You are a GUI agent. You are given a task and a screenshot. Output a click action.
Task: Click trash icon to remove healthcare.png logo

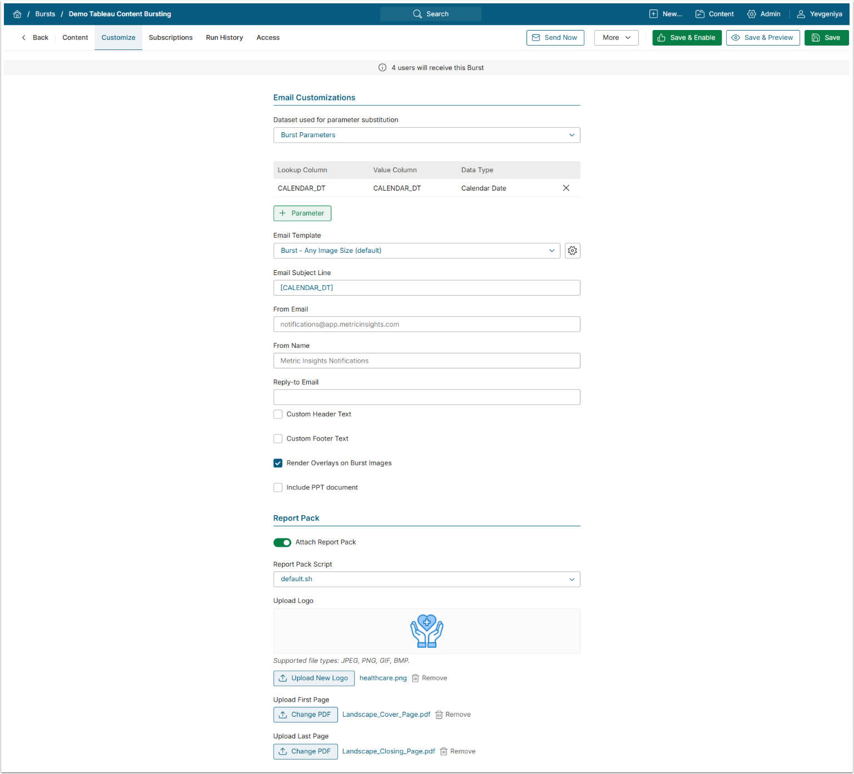[415, 678]
